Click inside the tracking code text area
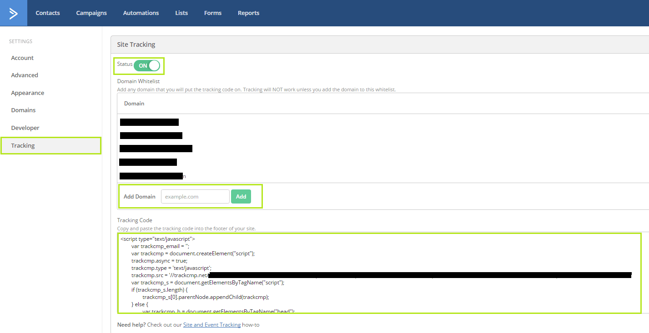This screenshot has width=649, height=333. (379, 273)
